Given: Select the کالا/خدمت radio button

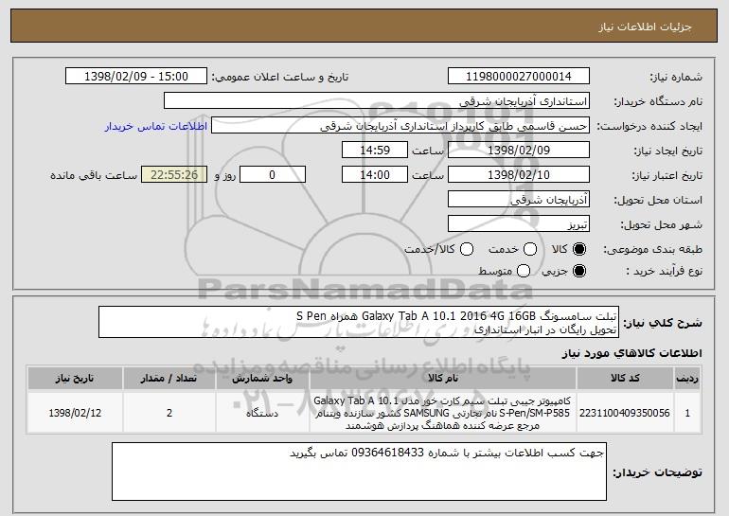Looking at the screenshot, I should pos(467,250).
